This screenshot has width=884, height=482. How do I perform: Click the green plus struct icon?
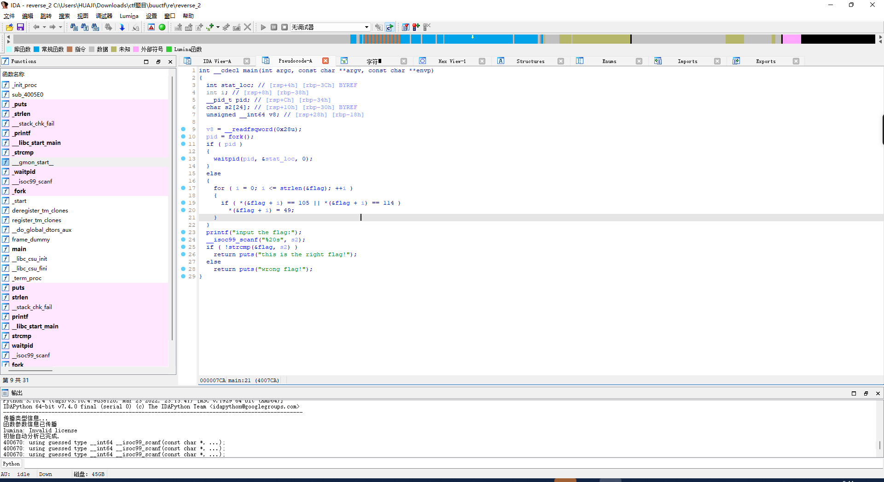210,27
